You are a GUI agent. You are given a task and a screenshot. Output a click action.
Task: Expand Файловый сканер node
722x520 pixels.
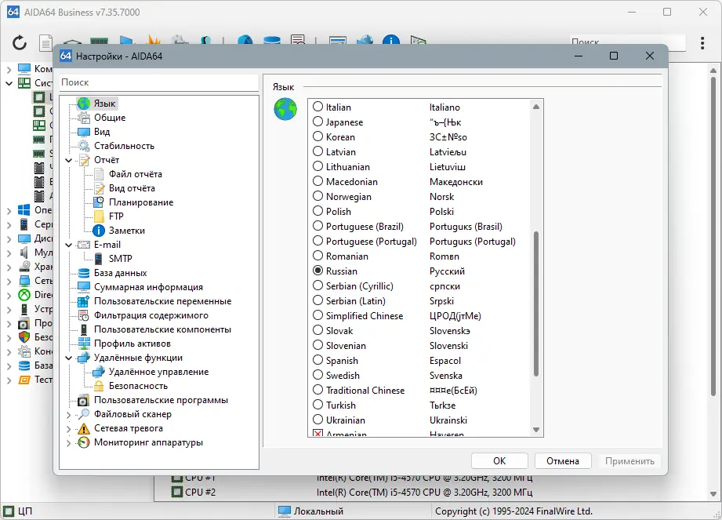point(69,415)
